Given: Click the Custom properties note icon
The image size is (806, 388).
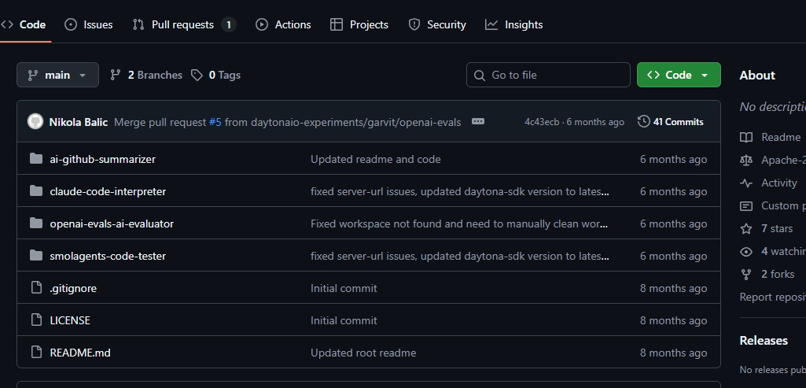Looking at the screenshot, I should tap(746, 206).
